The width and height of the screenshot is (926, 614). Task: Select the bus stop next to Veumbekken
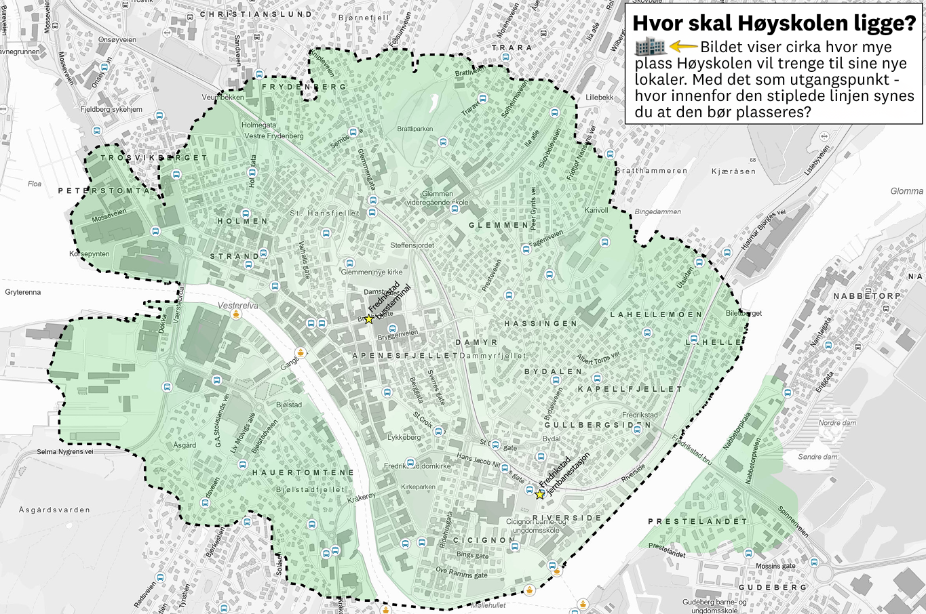pyautogui.click(x=259, y=75)
